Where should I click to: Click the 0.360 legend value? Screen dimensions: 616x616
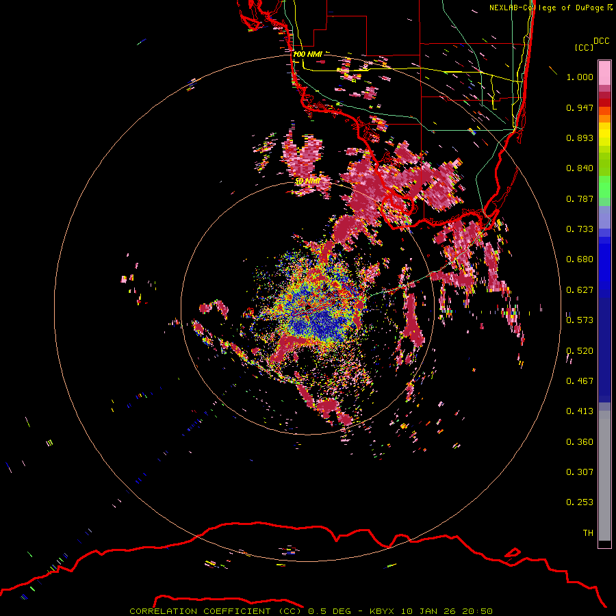pyautogui.click(x=580, y=442)
